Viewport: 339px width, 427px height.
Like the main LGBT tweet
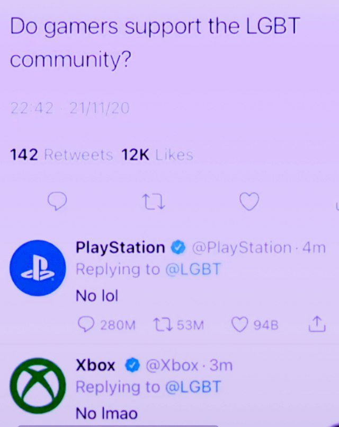(x=249, y=201)
